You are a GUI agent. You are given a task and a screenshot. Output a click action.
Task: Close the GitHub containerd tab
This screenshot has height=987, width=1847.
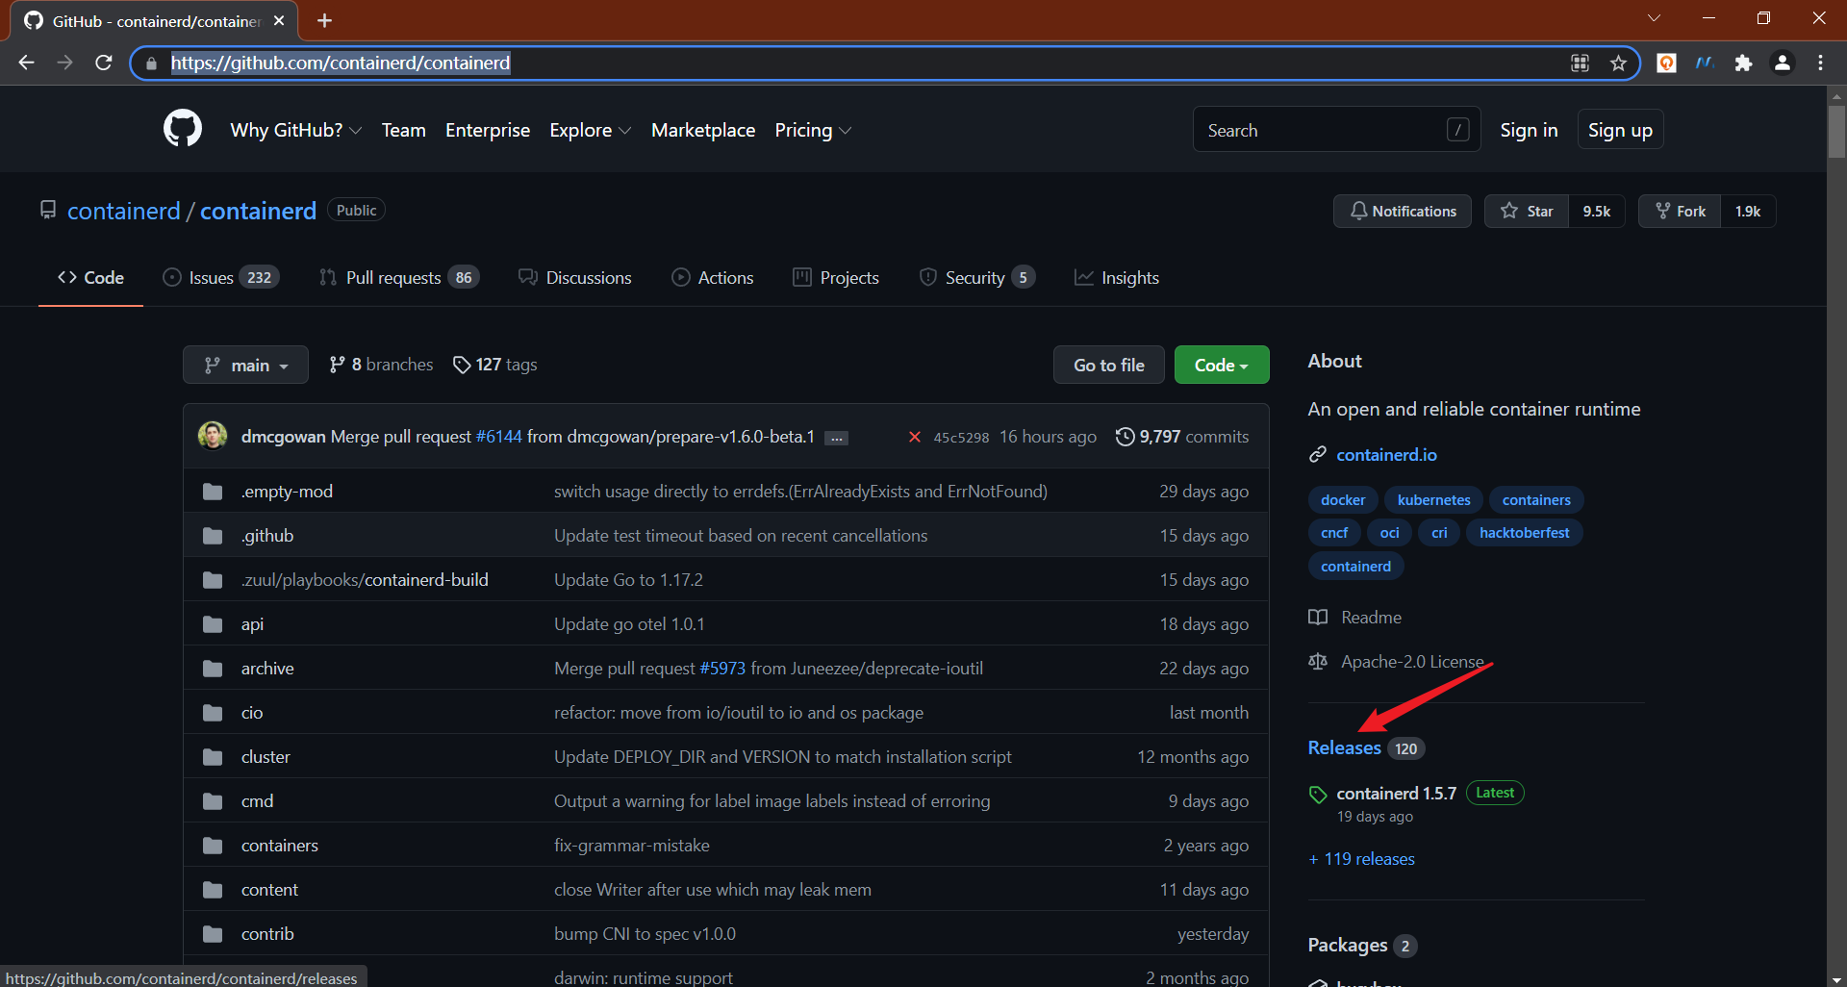tap(279, 20)
